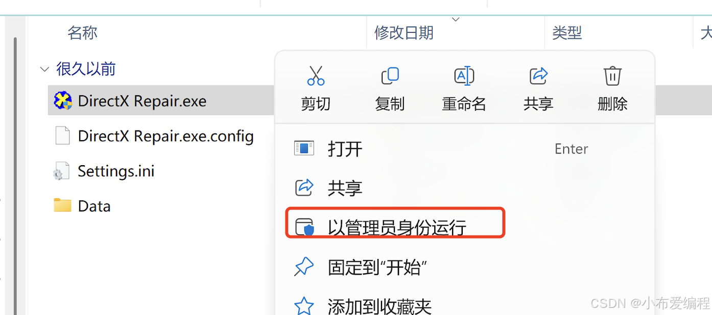Screen dimensions: 712x315
Task: Click the Cut scissors icon
Action: (316, 76)
